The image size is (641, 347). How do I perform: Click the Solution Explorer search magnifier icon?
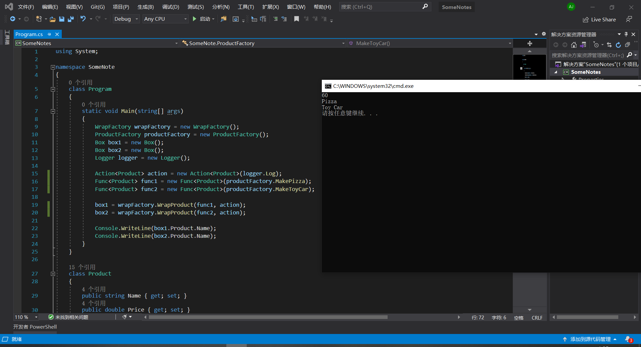pos(629,55)
